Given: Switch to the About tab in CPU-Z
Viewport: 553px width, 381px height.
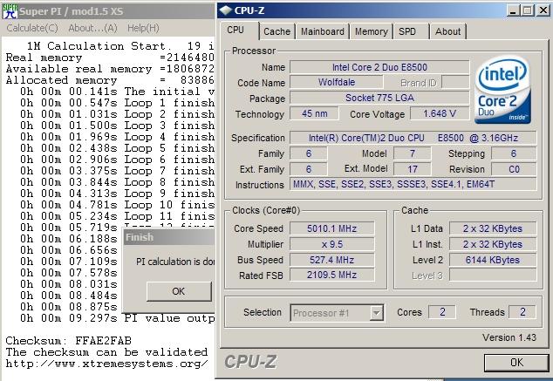Looking at the screenshot, I should click(448, 31).
